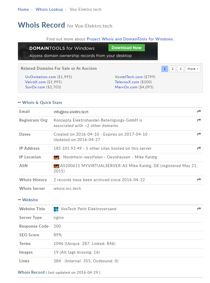Click the VoxTech Petit Elektroversand title
Image resolution: width=210 pixels, height=283 pixels.
pyautogui.click(x=89, y=209)
